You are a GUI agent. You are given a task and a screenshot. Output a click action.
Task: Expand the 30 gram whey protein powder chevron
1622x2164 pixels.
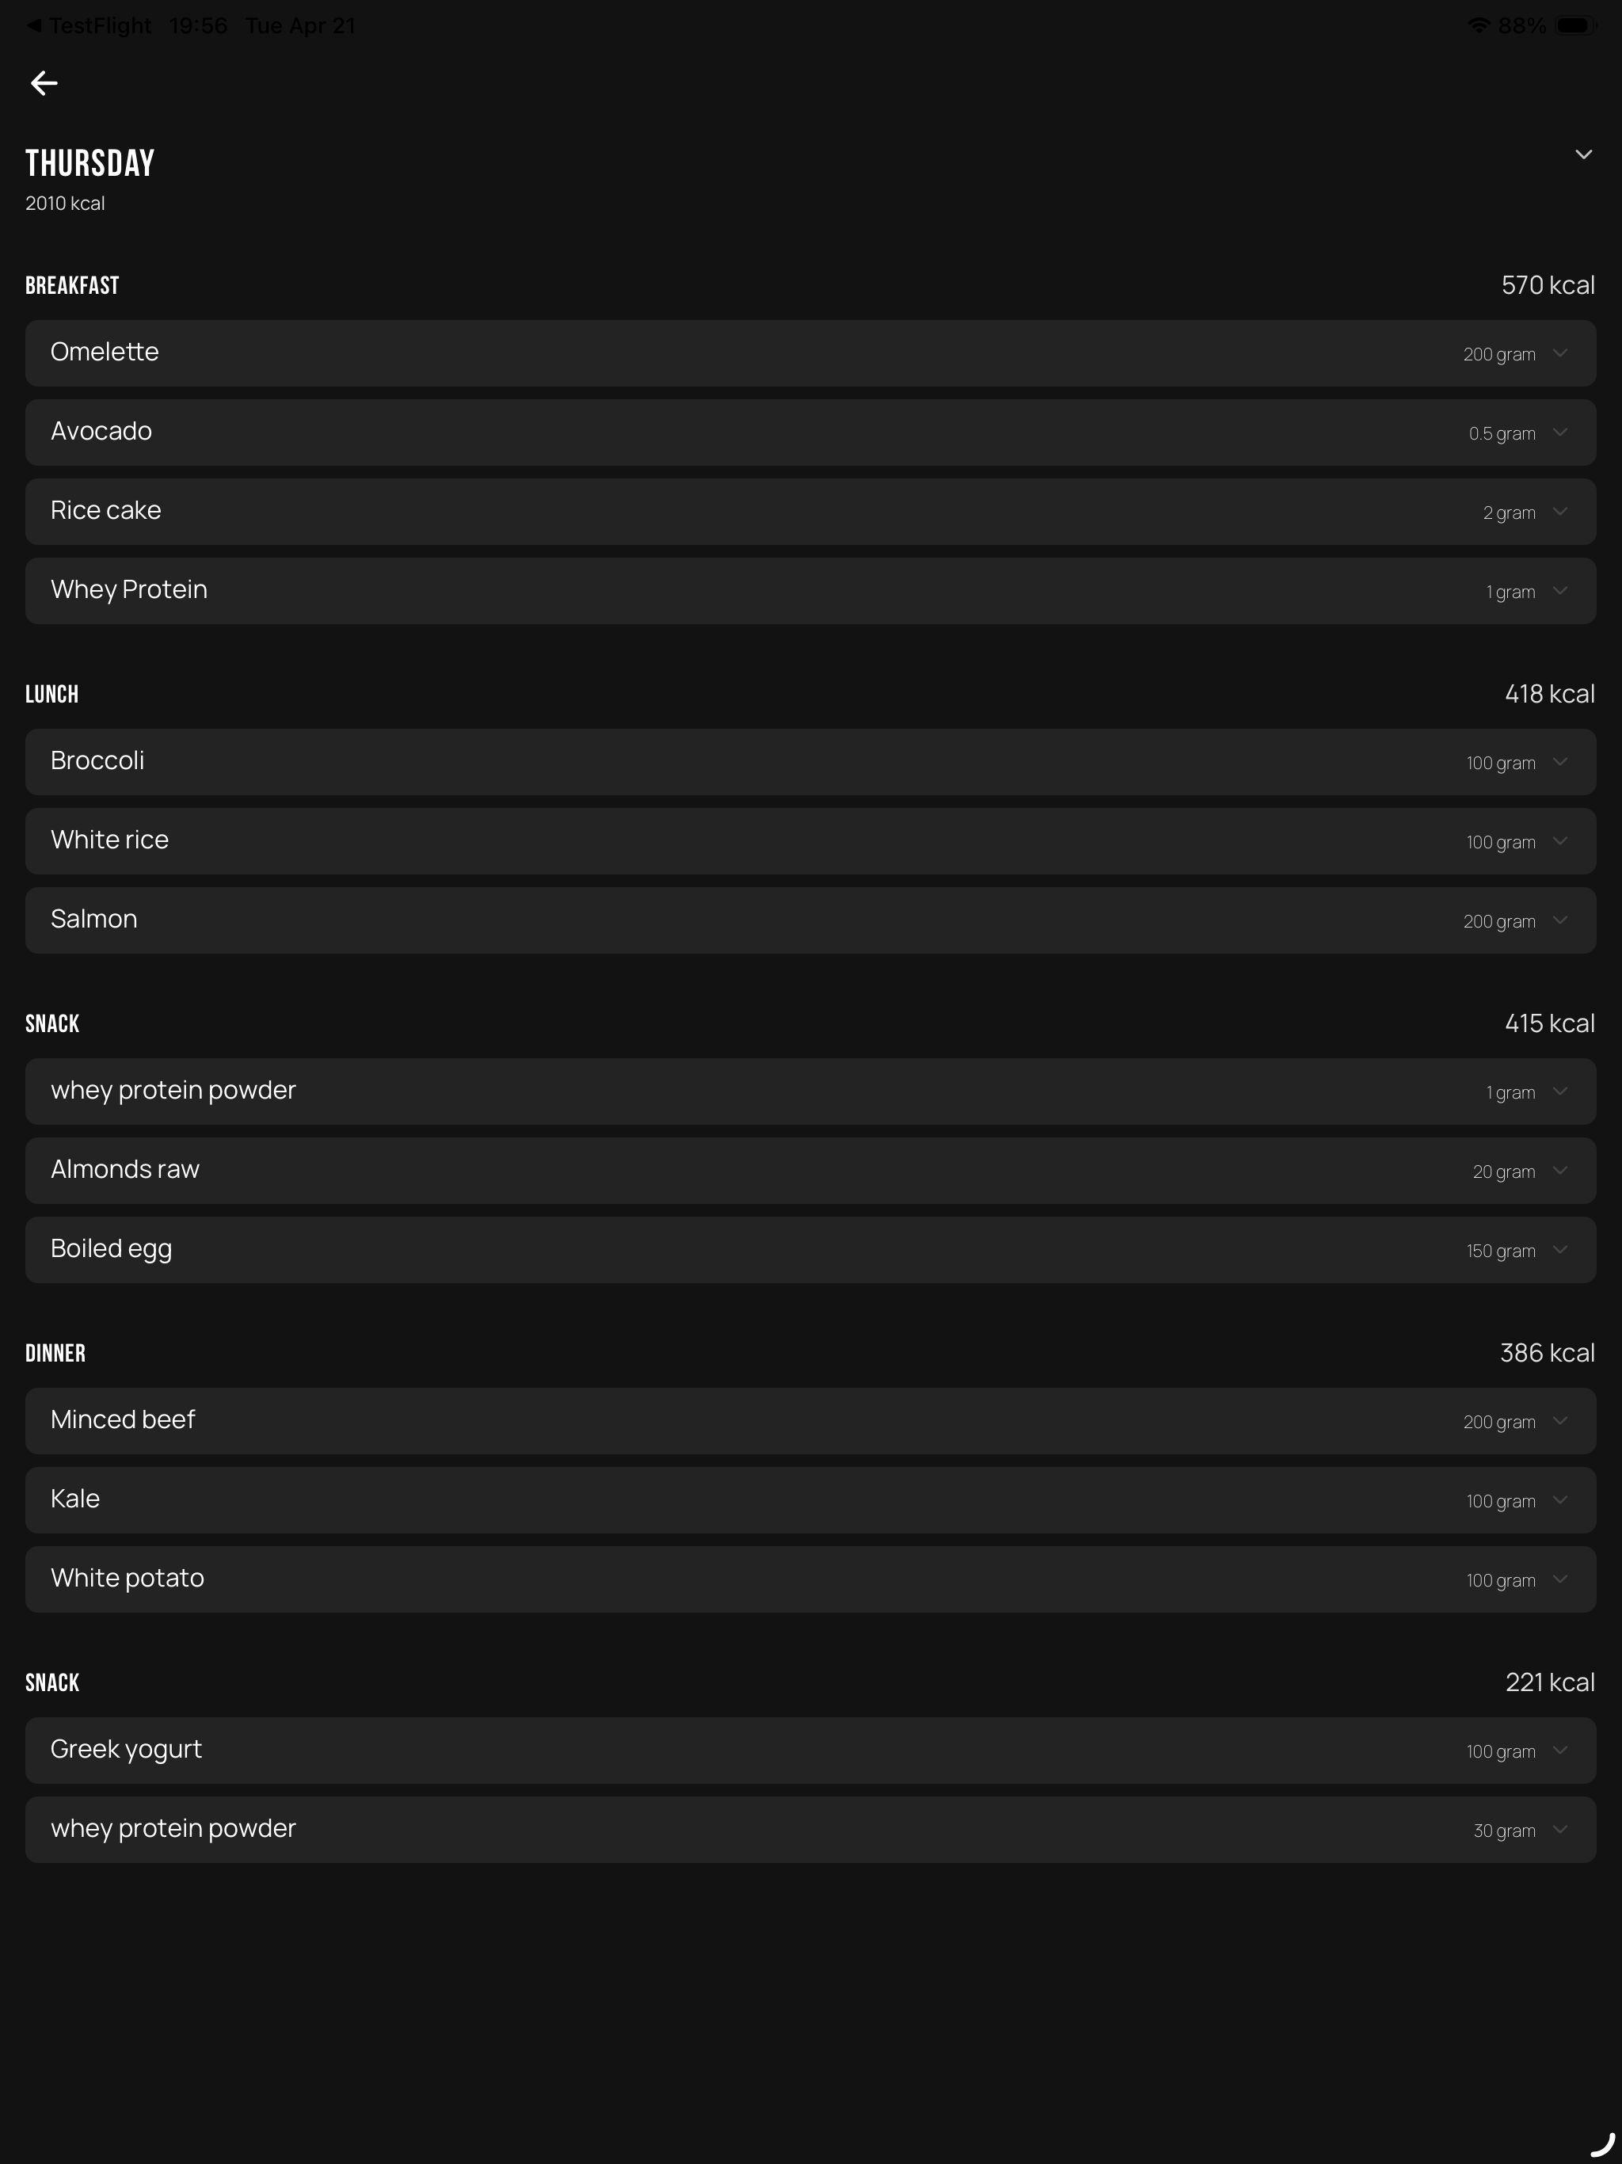(x=1559, y=1831)
